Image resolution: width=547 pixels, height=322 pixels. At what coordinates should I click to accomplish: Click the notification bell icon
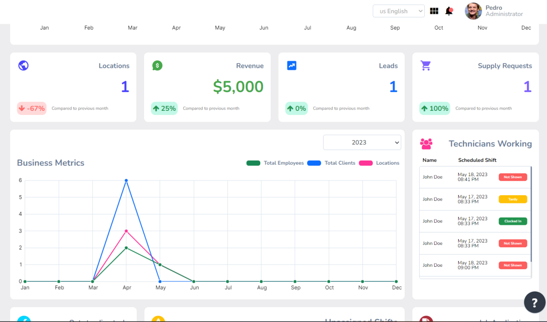[x=449, y=11]
